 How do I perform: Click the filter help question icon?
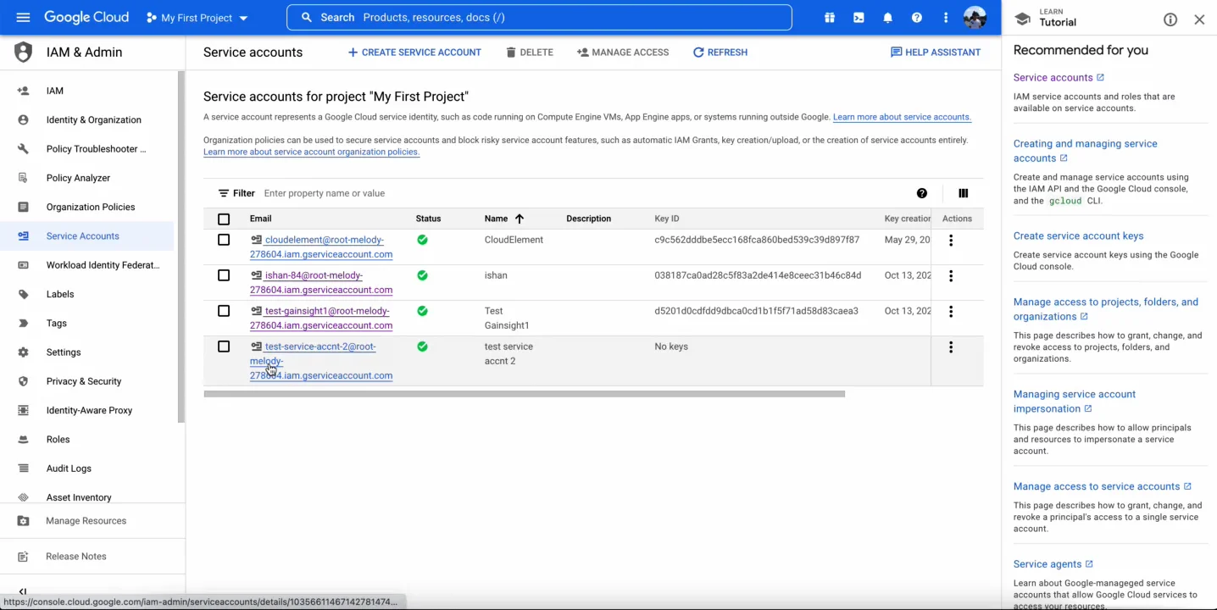point(922,193)
